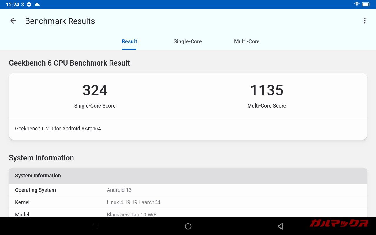Select the Kernel row in System Information
The height and width of the screenshot is (235, 376).
[x=188, y=202]
